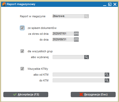Focus the 'do KTM' input field

(x=79, y=80)
